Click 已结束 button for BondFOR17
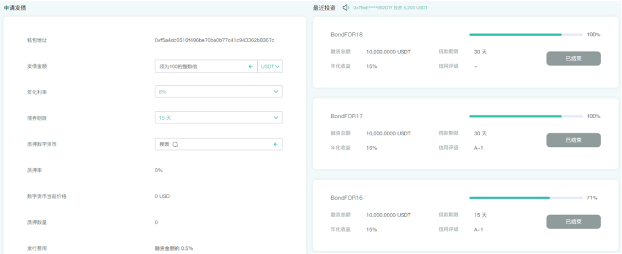The image size is (622, 254). click(x=573, y=140)
